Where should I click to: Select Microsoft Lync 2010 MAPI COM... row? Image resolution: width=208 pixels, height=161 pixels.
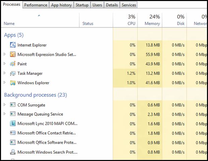(x=104, y=124)
